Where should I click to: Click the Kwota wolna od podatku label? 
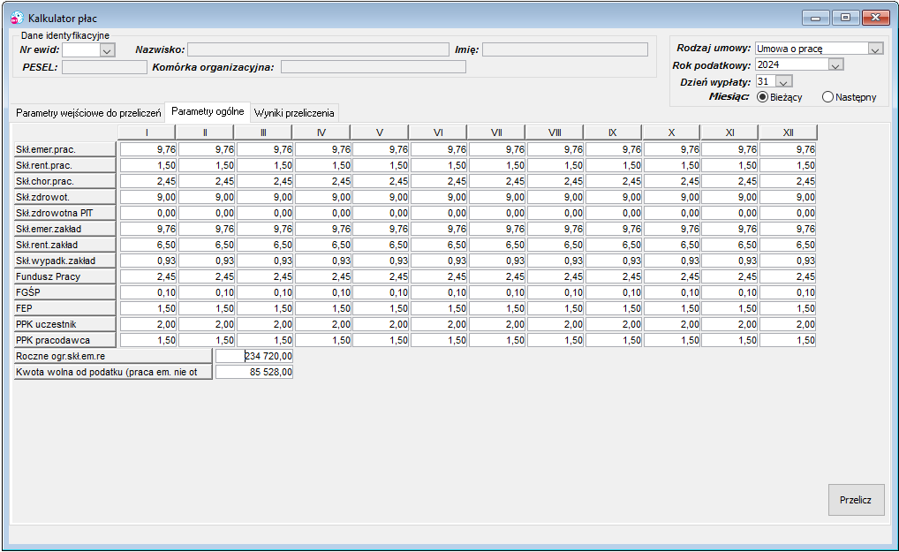pyautogui.click(x=113, y=372)
